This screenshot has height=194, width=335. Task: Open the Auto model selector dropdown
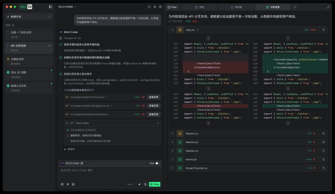point(131,184)
